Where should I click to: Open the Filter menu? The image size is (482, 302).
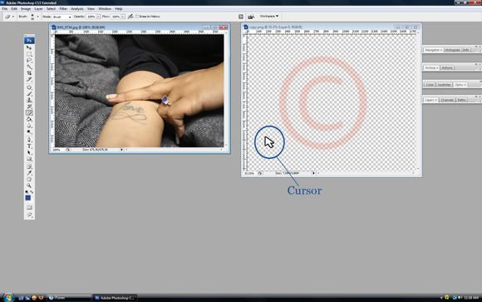(63, 9)
